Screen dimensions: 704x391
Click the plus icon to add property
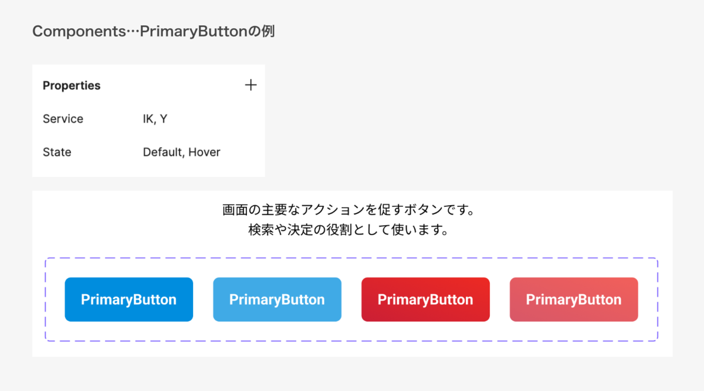point(251,86)
